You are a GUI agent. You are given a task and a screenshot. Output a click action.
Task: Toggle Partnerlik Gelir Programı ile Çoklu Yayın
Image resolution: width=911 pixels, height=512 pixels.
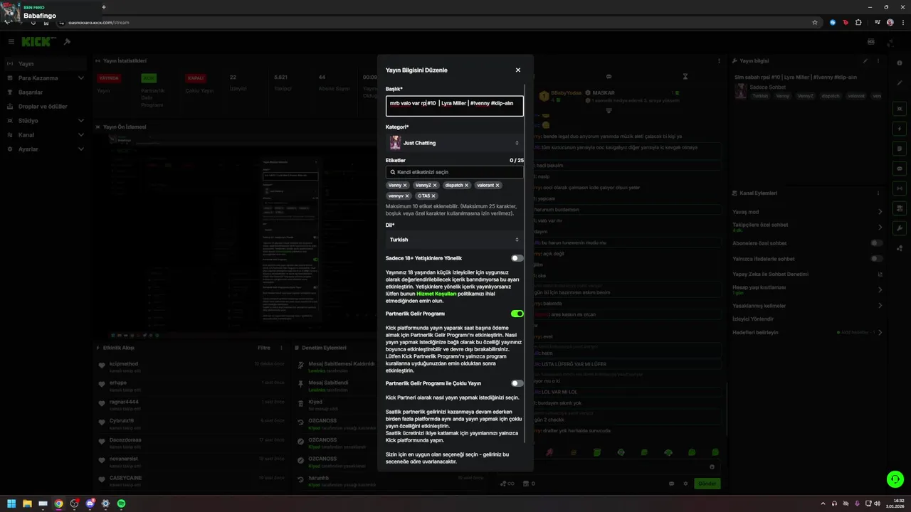tap(517, 383)
